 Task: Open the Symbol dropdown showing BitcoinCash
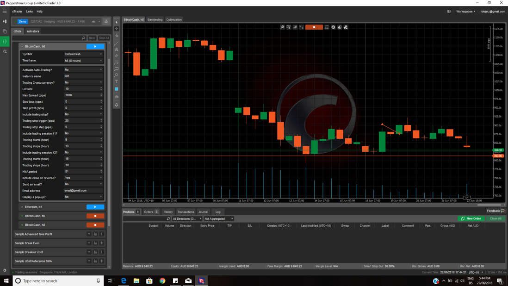coord(83,54)
